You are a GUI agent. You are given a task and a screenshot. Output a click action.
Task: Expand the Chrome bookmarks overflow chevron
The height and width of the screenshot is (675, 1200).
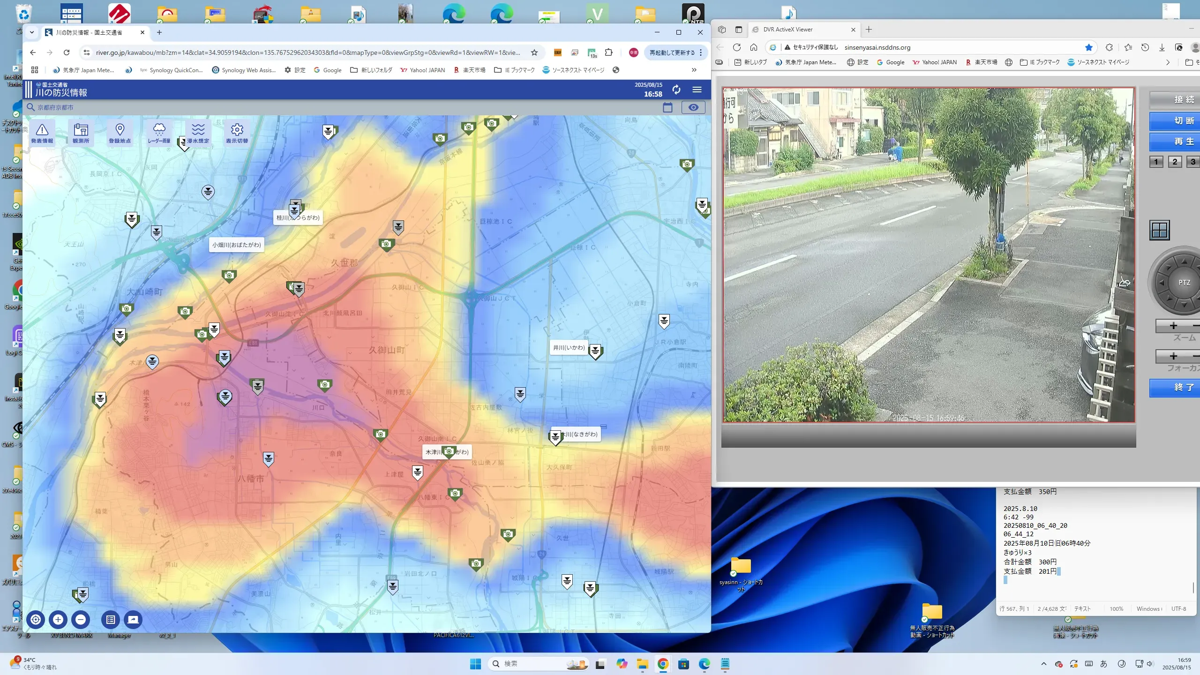pos(694,70)
